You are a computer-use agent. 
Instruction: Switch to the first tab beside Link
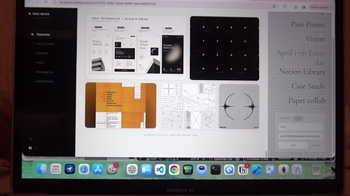[285, 118]
